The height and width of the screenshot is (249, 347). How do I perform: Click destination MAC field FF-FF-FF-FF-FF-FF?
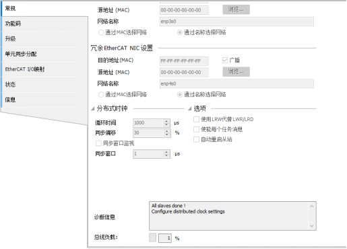click(x=184, y=61)
